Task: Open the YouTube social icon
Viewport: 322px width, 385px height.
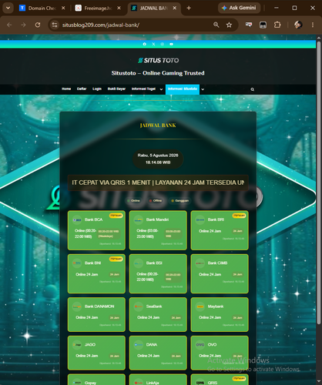Action: (171, 44)
